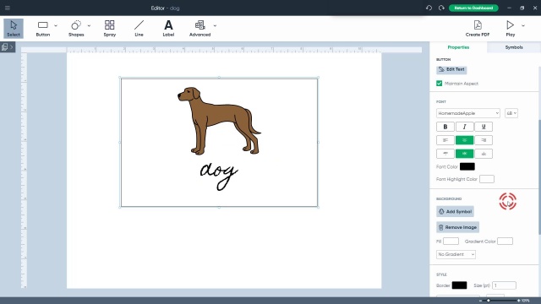
Task: Click the Edit Text button
Action: coord(451,69)
